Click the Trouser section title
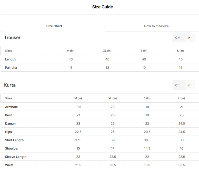The image size is (199, 174). 12,38
